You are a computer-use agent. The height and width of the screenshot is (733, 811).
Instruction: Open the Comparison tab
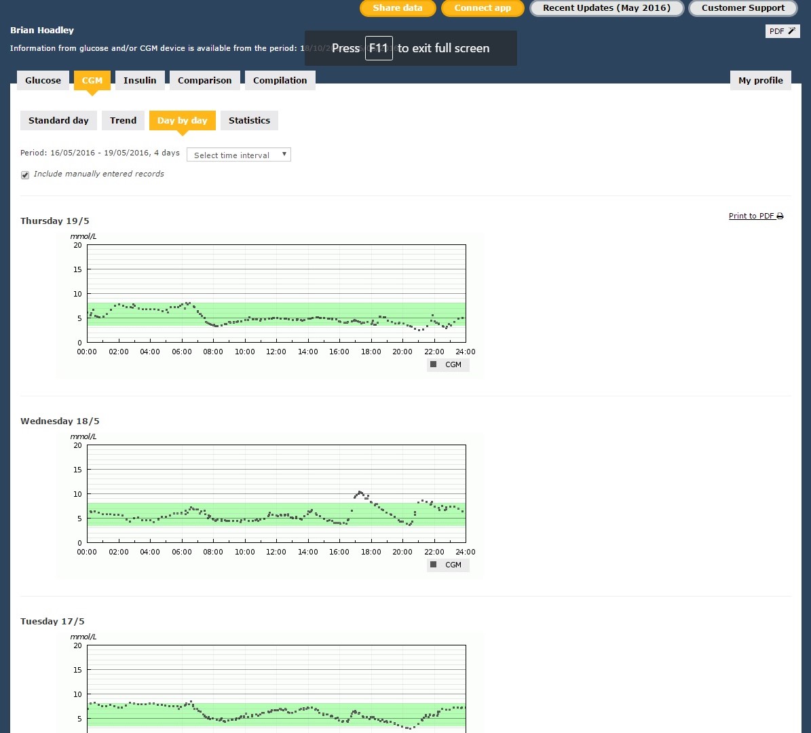click(204, 80)
